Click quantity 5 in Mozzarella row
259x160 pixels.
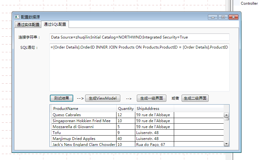(126, 126)
